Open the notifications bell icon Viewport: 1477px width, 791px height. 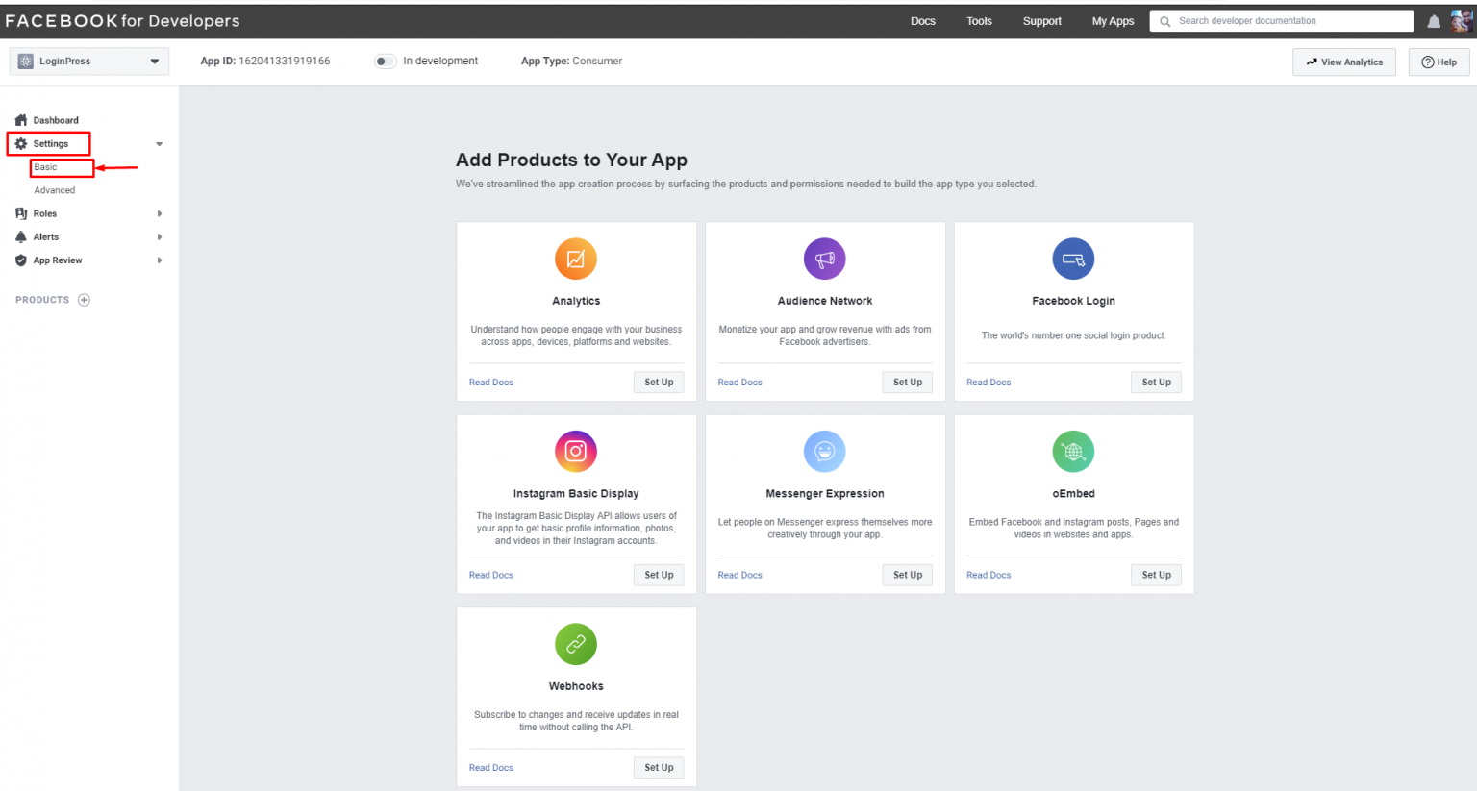point(1432,20)
